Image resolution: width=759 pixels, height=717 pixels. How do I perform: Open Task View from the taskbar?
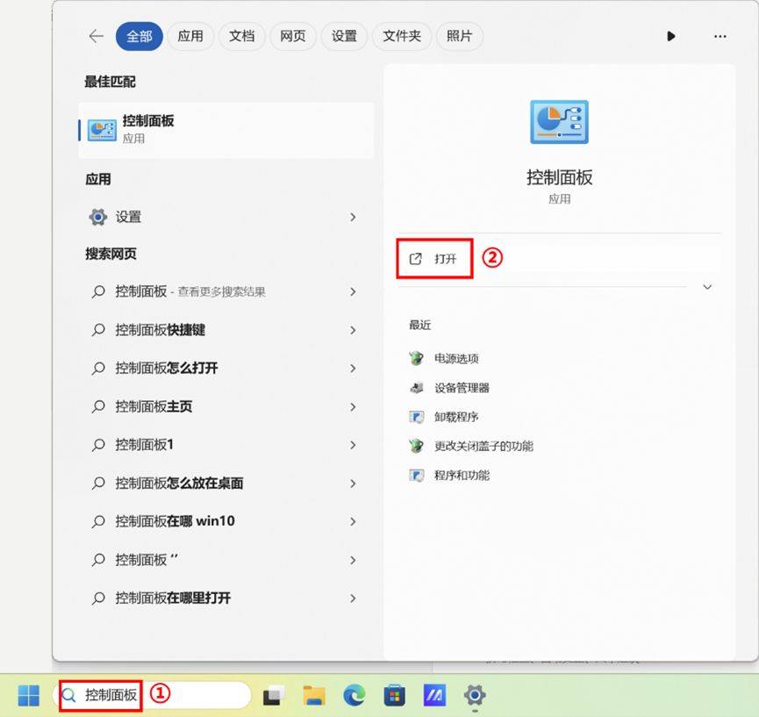pyautogui.click(x=274, y=696)
